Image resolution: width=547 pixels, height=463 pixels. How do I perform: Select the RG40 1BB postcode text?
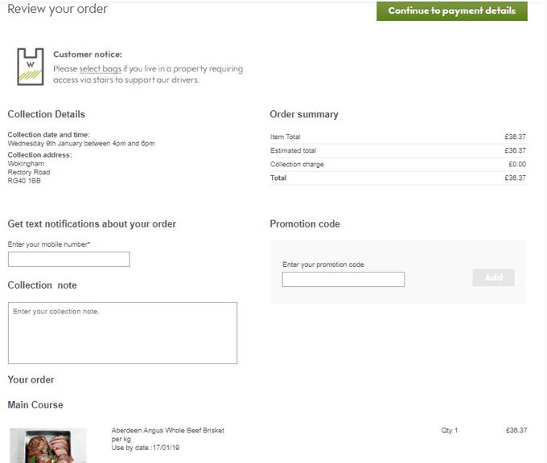coord(24,181)
